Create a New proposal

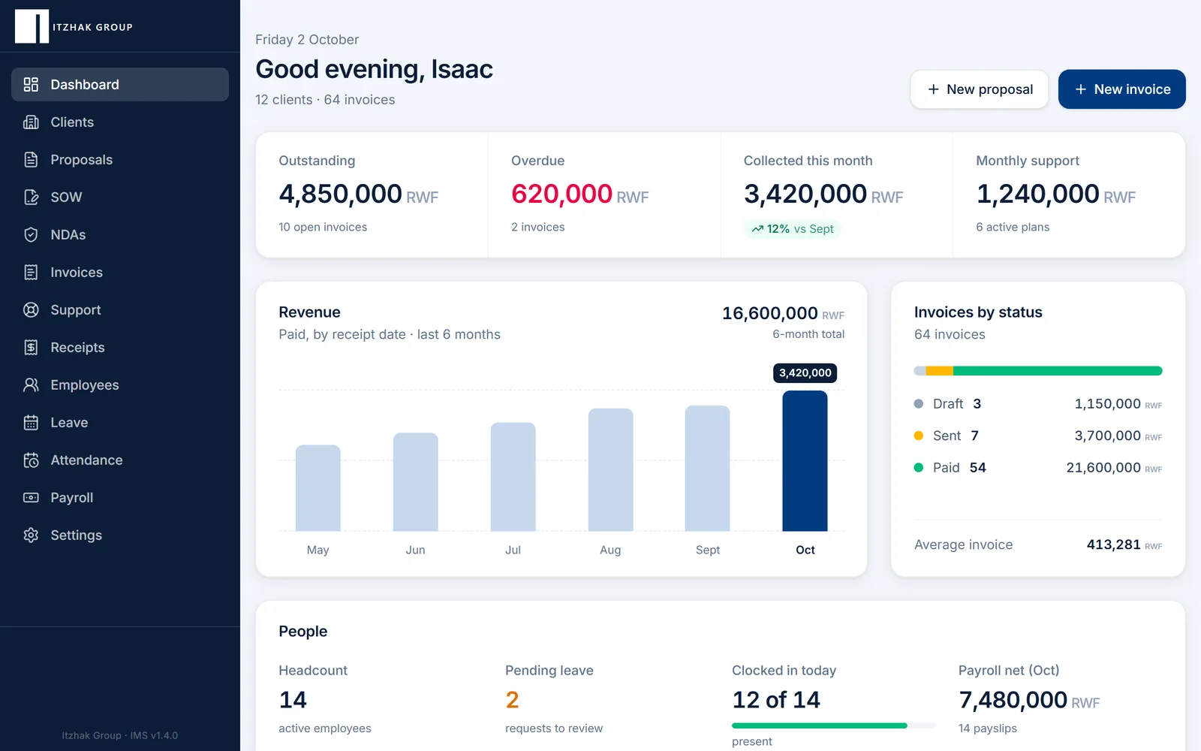click(980, 89)
